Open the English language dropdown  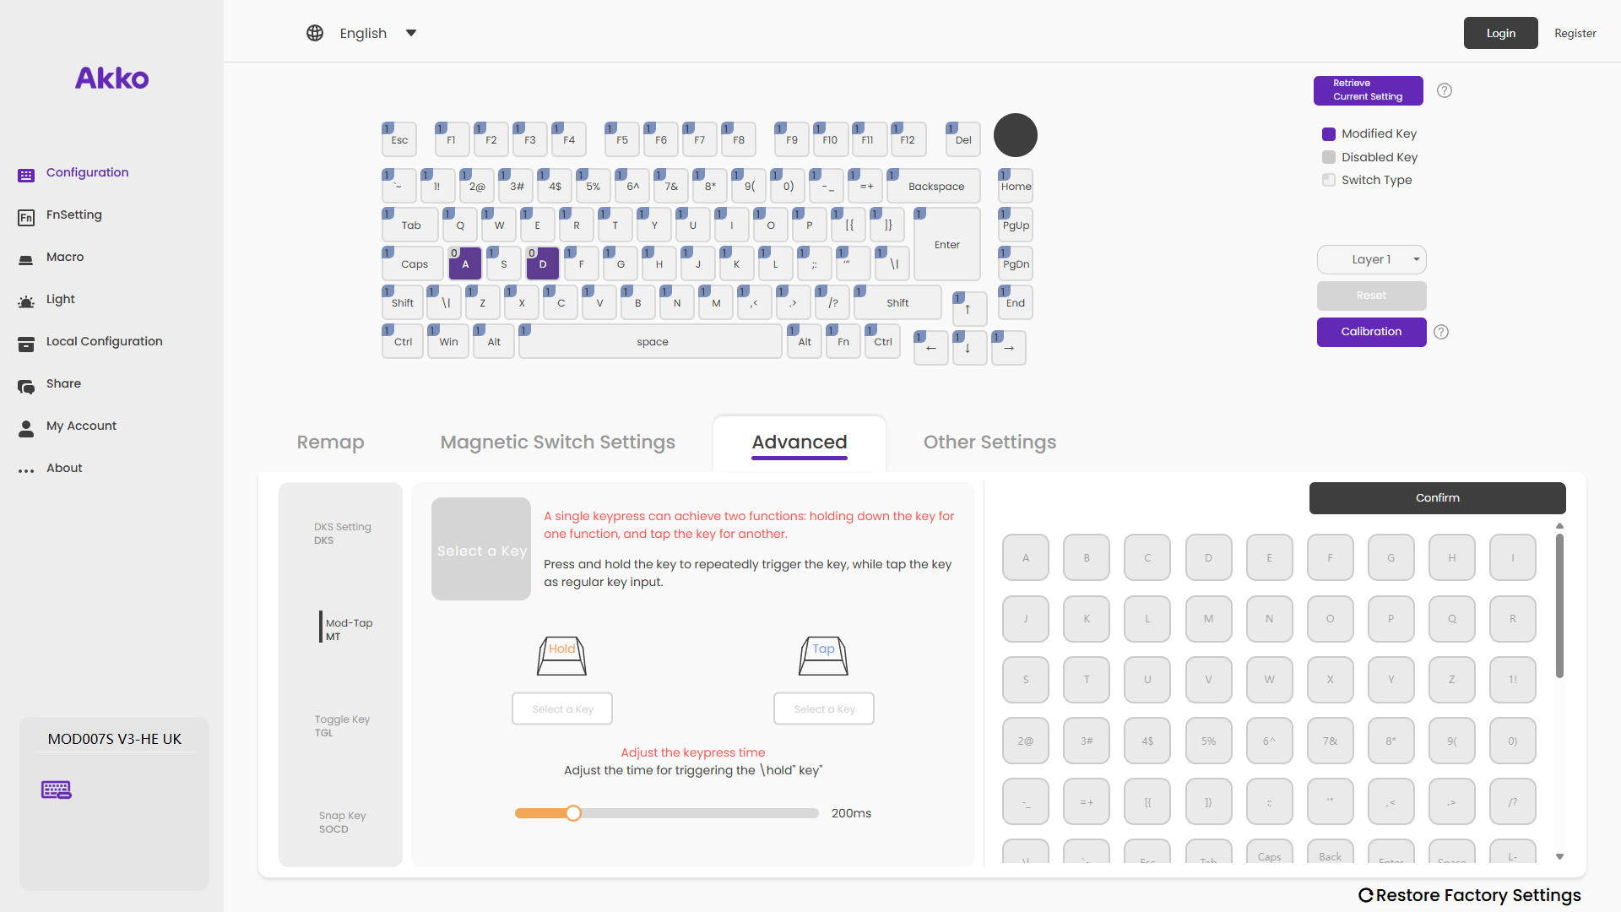[x=410, y=33]
